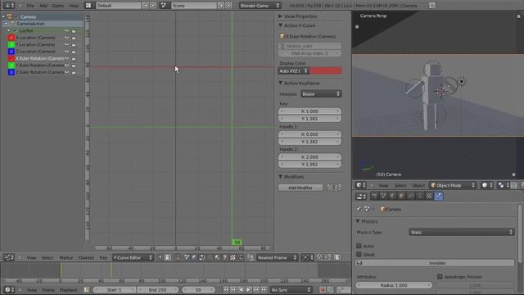This screenshot has height=295, width=524.
Task: Open the 3D View editor type selector
Action: [x=360, y=185]
